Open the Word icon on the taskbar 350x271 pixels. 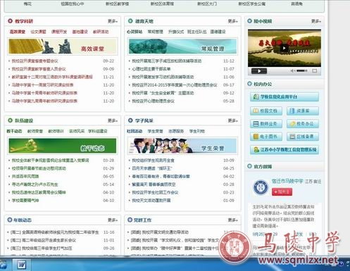(x=22, y=265)
